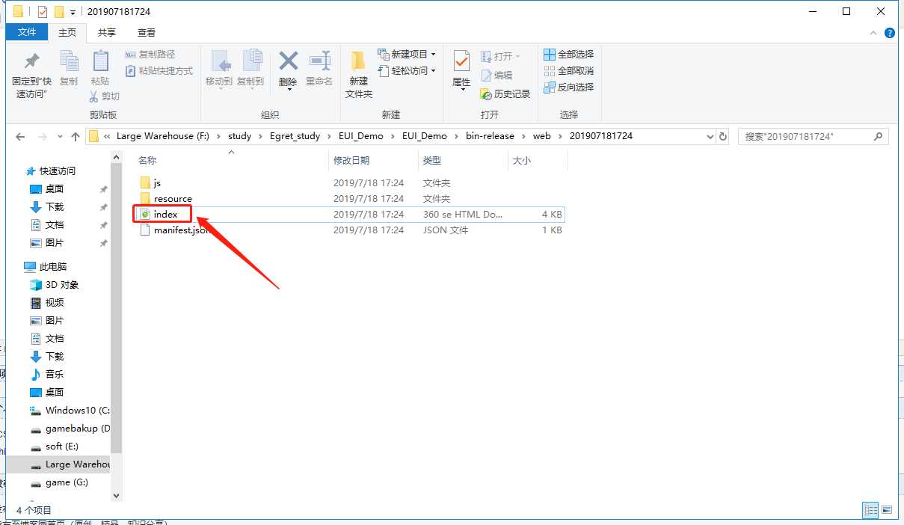This screenshot has height=525, width=904.
Task: Open the File menu tab
Action: point(27,32)
